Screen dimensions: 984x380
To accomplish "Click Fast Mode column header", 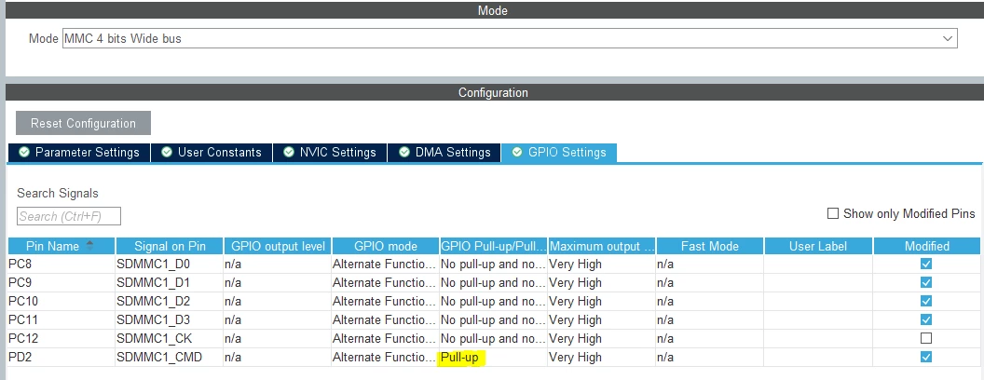I will [710, 246].
